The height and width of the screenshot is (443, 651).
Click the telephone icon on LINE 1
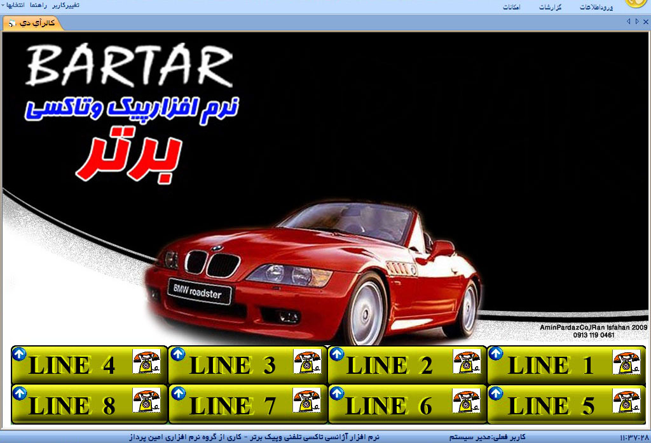coord(626,362)
